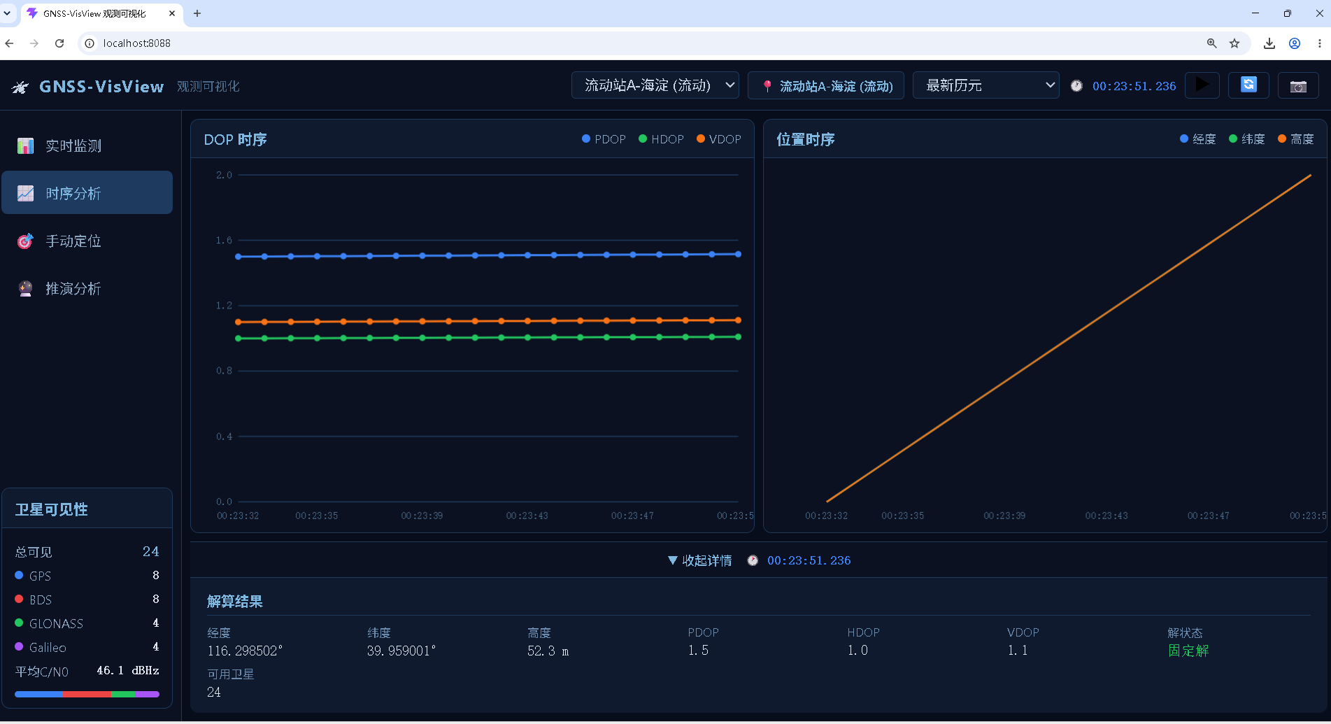Click the 时序分析 line chart icon
Image resolution: width=1331 pixels, height=724 pixels.
26,193
